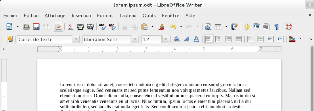Viewport: 314px width, 111px height.
Task: Apply font color icon
Action: tap(292, 39)
